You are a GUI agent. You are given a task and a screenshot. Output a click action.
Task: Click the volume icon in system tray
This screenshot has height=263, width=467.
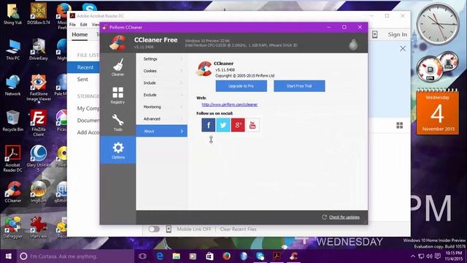tap(429, 256)
